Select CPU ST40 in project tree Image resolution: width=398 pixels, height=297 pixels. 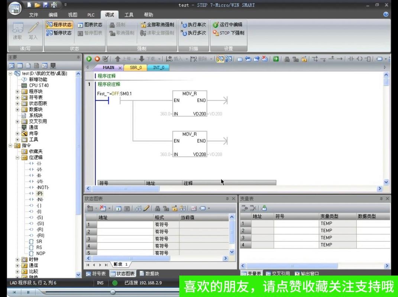click(x=39, y=85)
